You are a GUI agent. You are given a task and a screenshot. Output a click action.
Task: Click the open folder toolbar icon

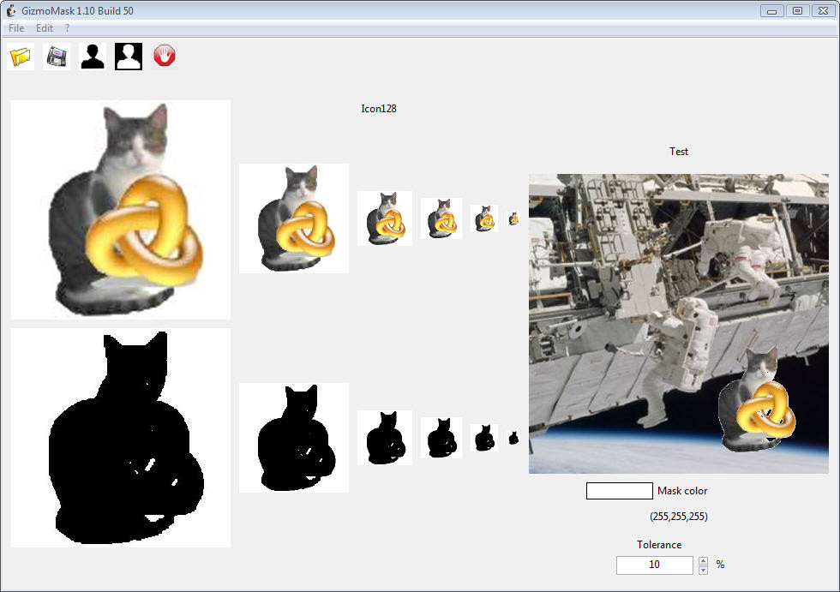point(21,57)
